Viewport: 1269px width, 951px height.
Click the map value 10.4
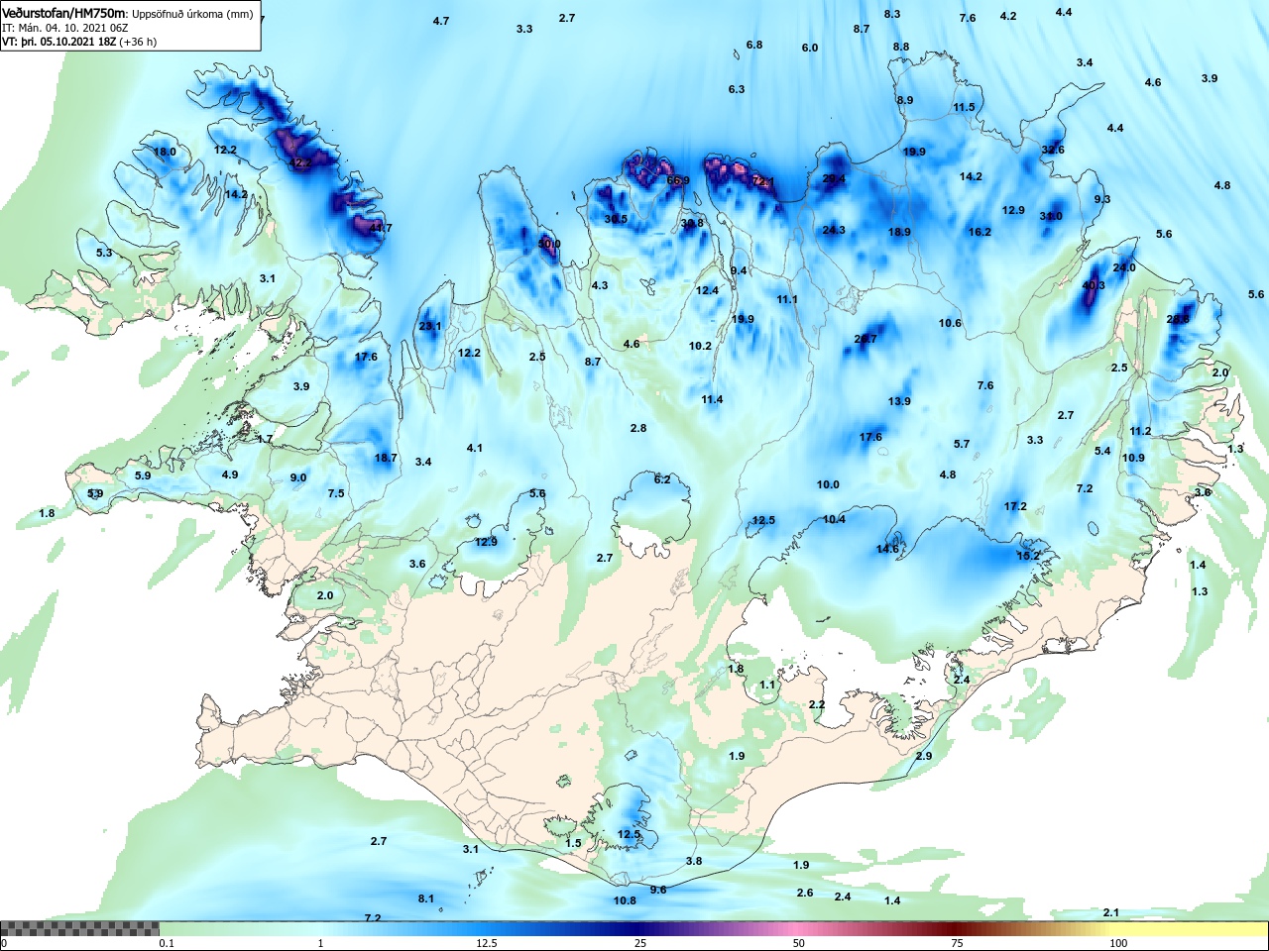pyautogui.click(x=834, y=519)
